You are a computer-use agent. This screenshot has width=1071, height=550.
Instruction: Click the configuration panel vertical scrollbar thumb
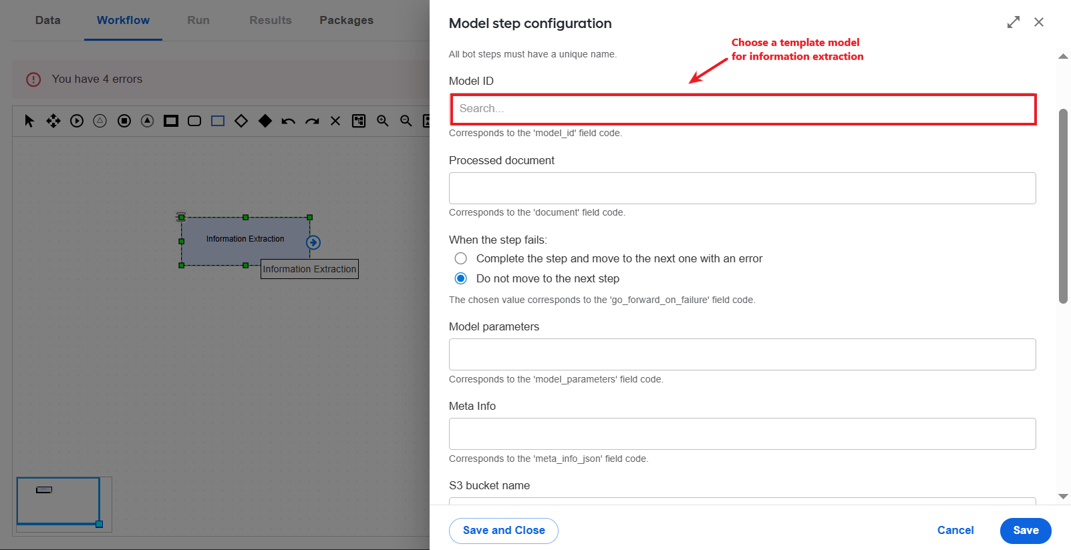click(x=1063, y=206)
